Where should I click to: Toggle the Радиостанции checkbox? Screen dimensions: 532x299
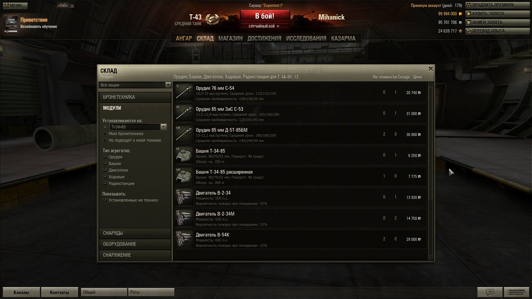coord(105,184)
